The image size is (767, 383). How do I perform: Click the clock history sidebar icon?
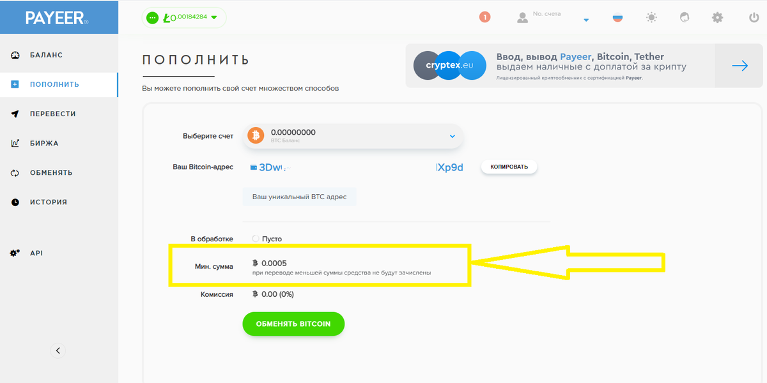(15, 202)
